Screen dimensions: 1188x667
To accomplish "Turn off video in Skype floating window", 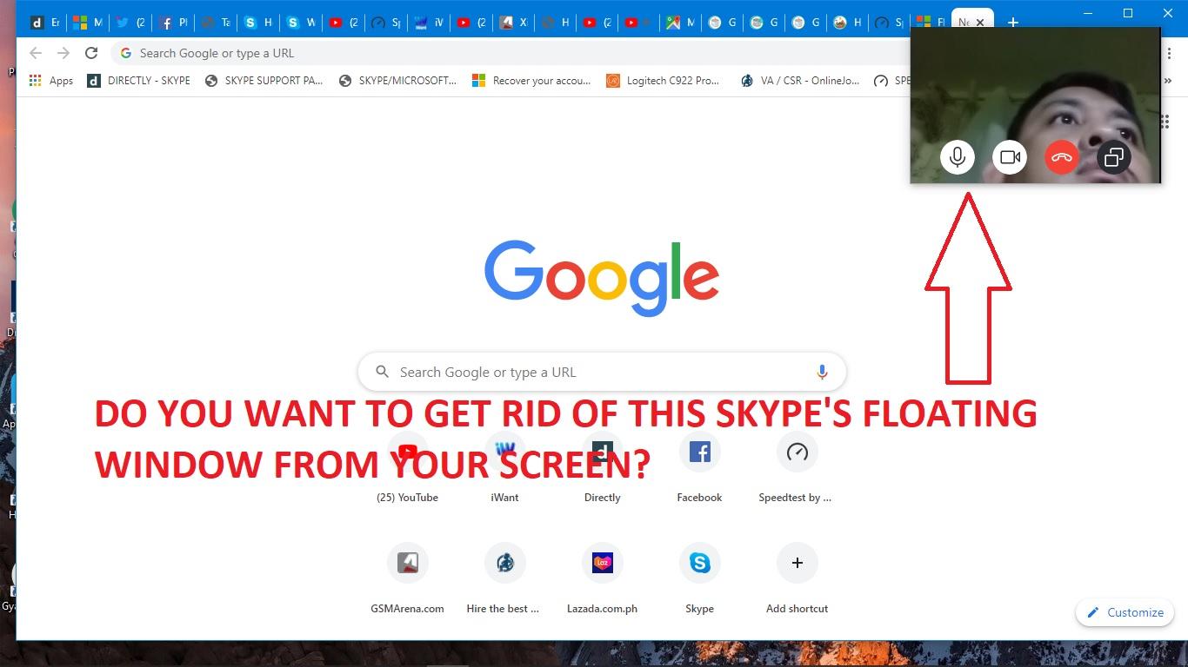I will (x=1009, y=157).
